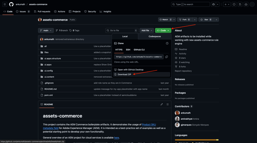Open aminakhyat contributor avatar
The height and width of the screenshot is (143, 257).
177,119
